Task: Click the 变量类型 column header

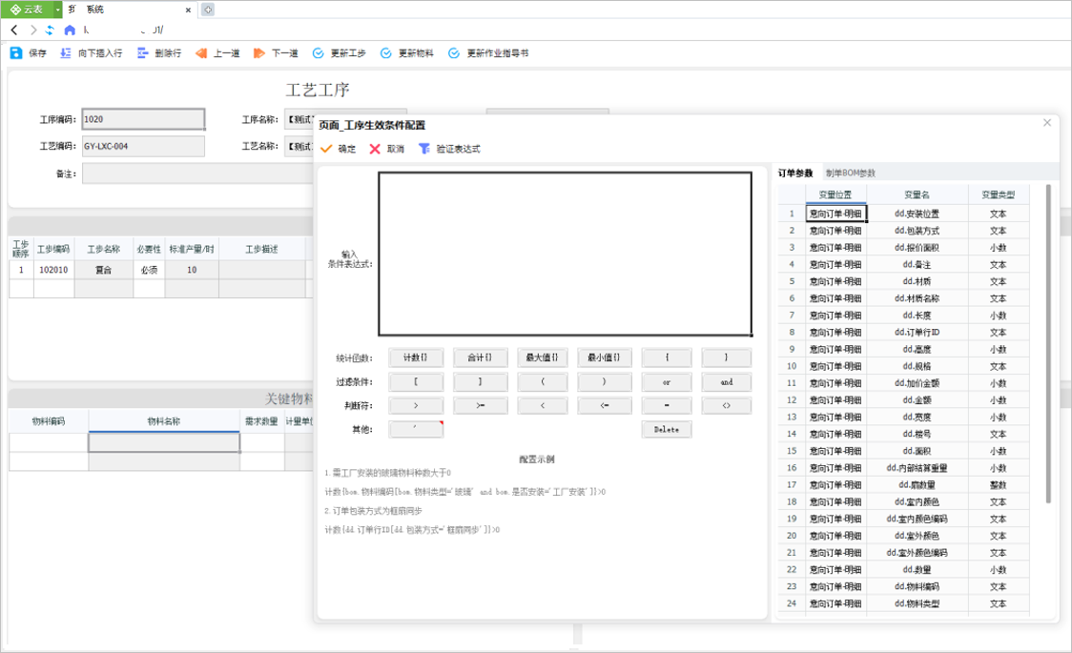Action: coord(999,194)
